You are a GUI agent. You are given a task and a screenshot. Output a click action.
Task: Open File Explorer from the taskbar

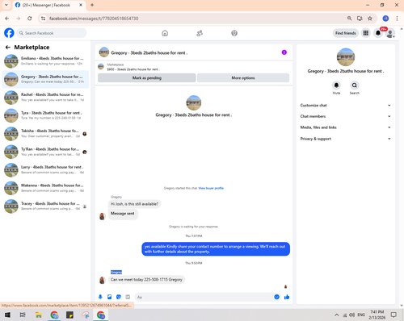pos(39,315)
